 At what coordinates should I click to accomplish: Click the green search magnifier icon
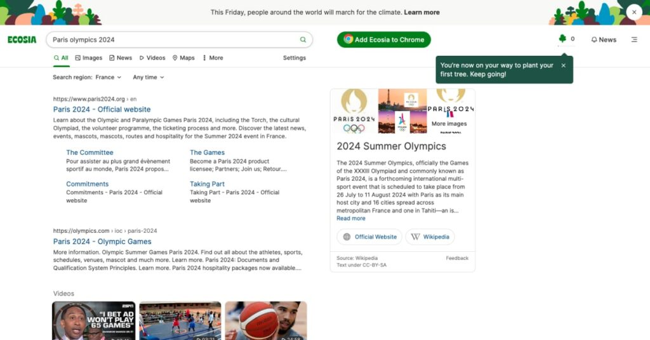tap(303, 39)
